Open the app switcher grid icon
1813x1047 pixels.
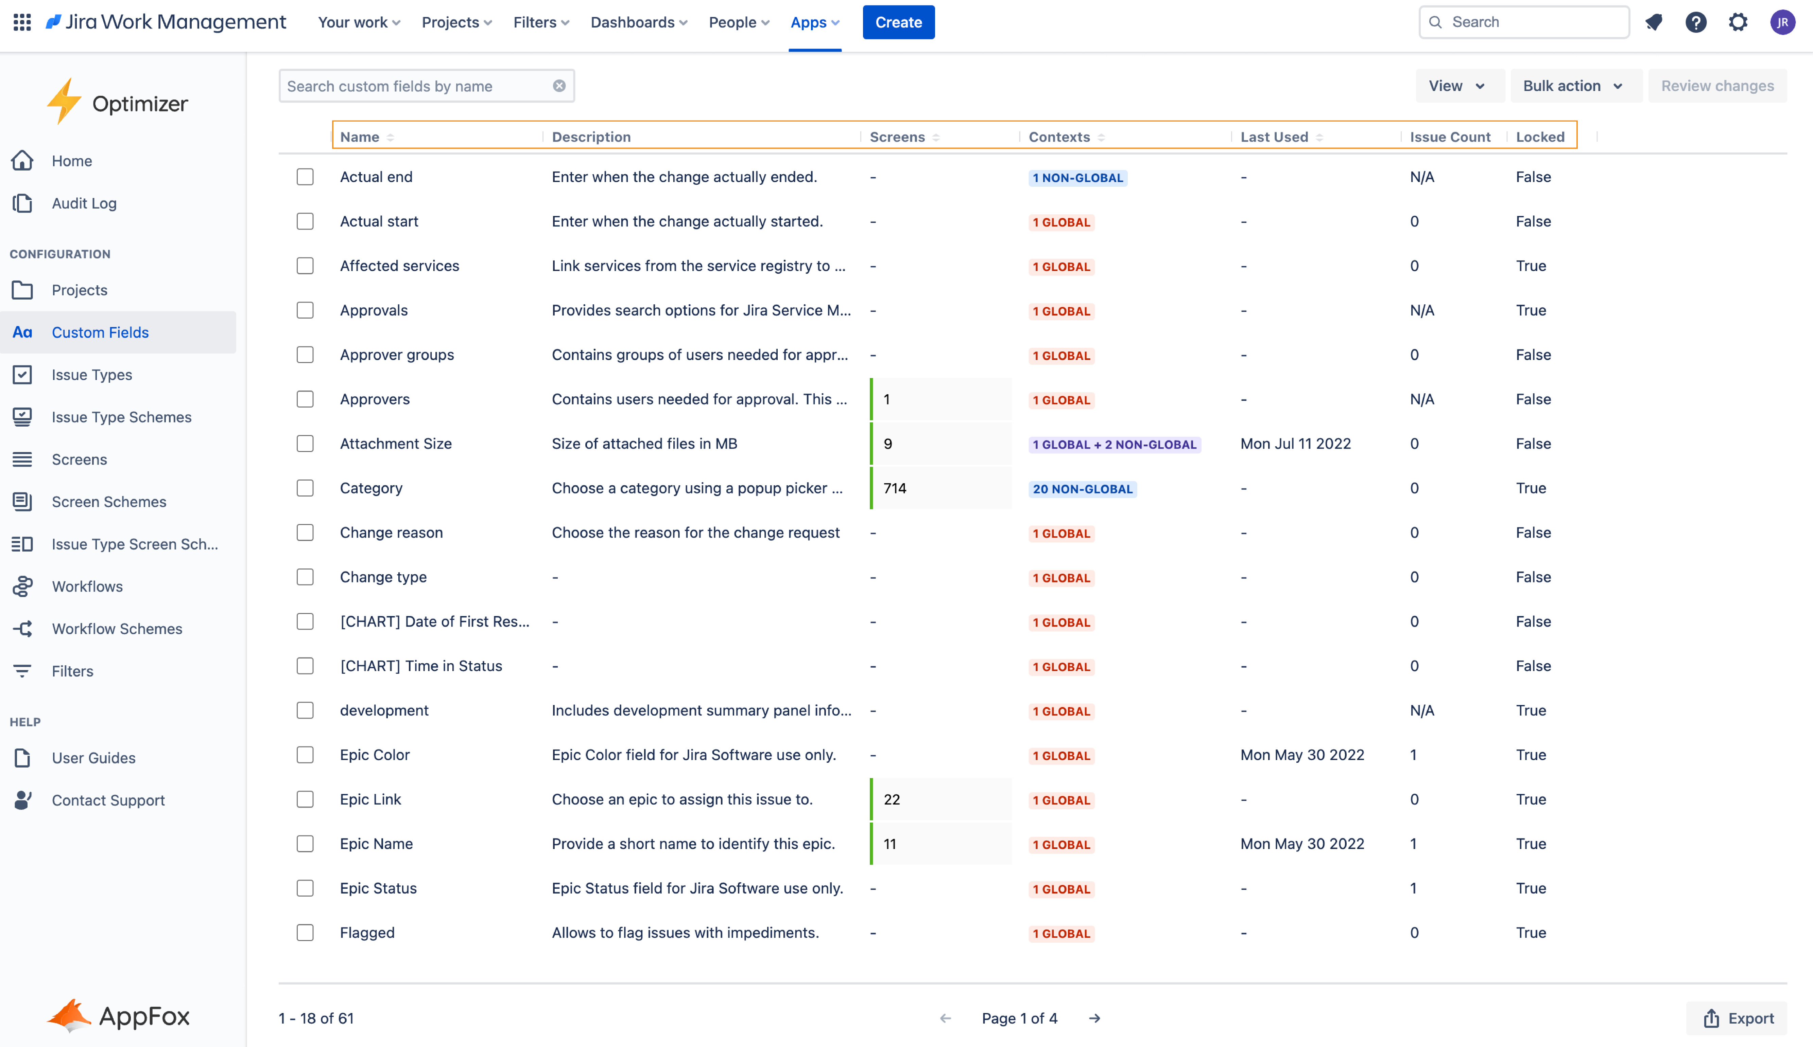(x=22, y=22)
